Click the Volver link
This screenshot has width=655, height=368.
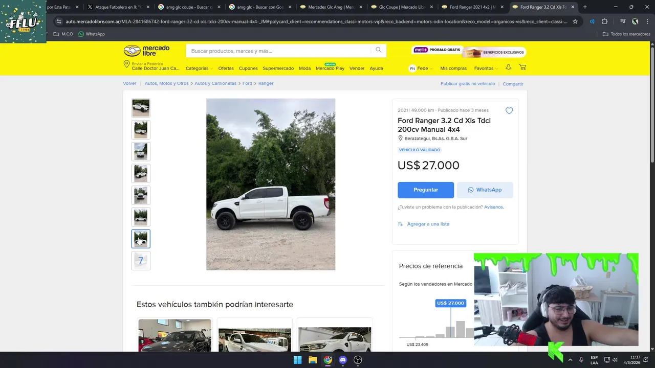(x=129, y=83)
